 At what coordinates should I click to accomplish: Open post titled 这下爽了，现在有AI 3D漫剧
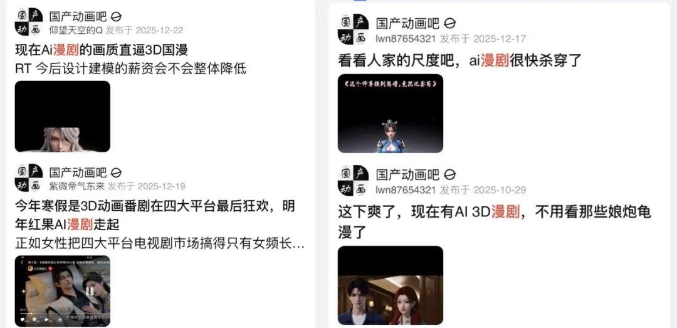click(495, 222)
